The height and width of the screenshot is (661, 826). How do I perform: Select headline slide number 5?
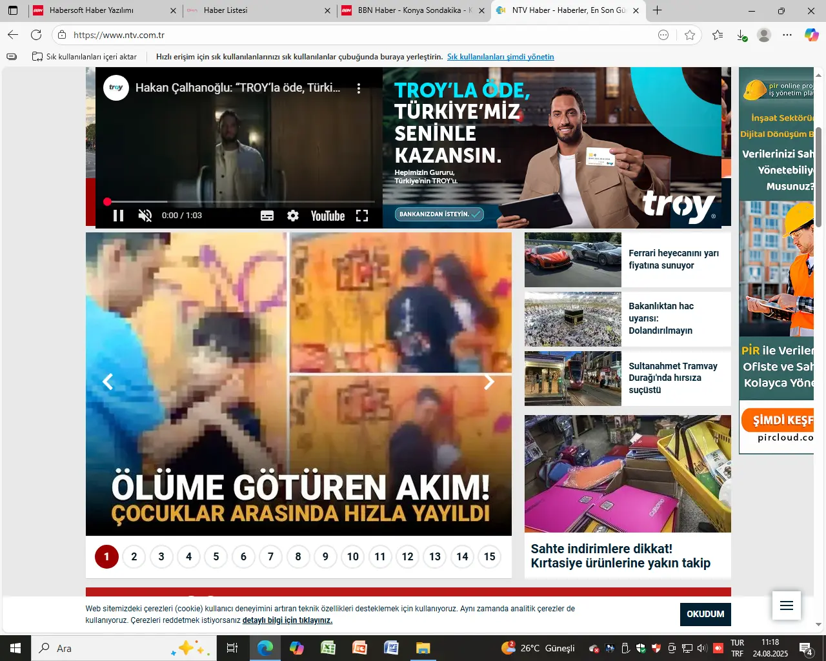216,556
